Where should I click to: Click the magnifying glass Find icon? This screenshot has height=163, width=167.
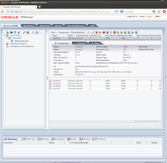33,32
